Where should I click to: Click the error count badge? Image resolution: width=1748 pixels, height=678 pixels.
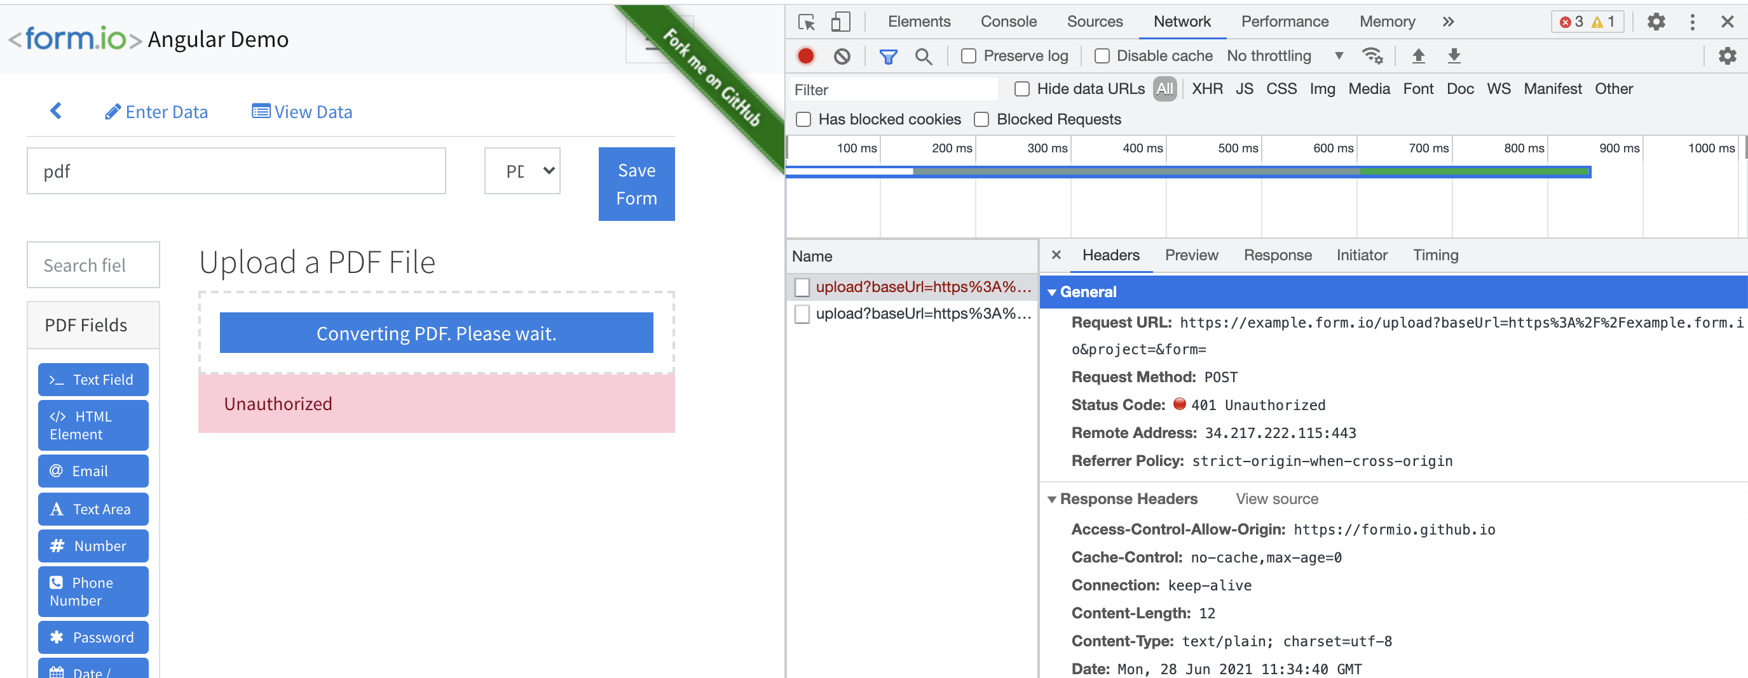pyautogui.click(x=1571, y=22)
